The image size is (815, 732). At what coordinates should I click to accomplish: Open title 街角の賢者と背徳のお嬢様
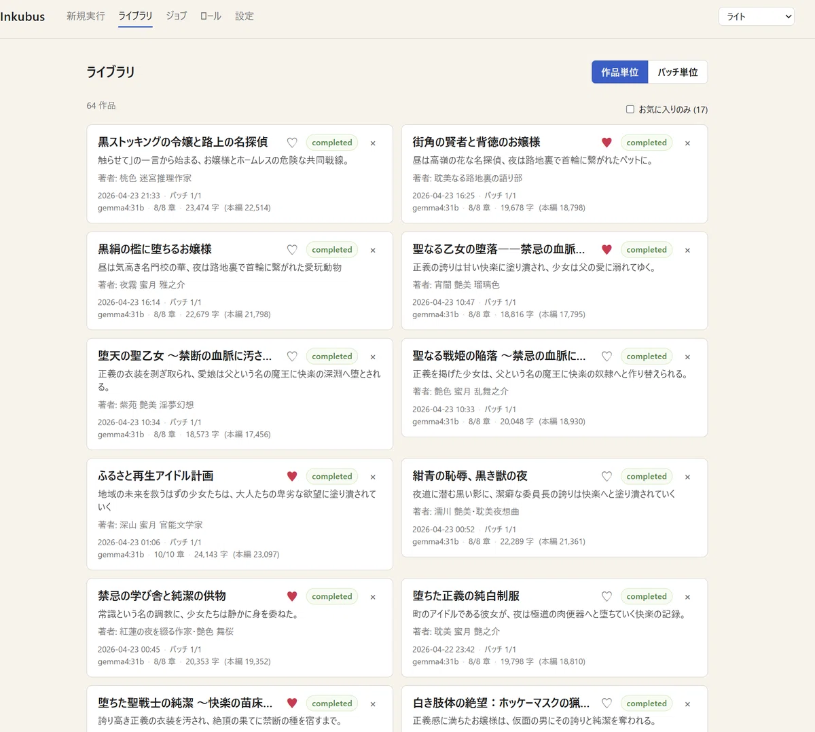(476, 142)
